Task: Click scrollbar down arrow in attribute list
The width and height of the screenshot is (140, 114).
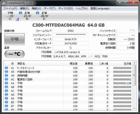Action: point(134,108)
